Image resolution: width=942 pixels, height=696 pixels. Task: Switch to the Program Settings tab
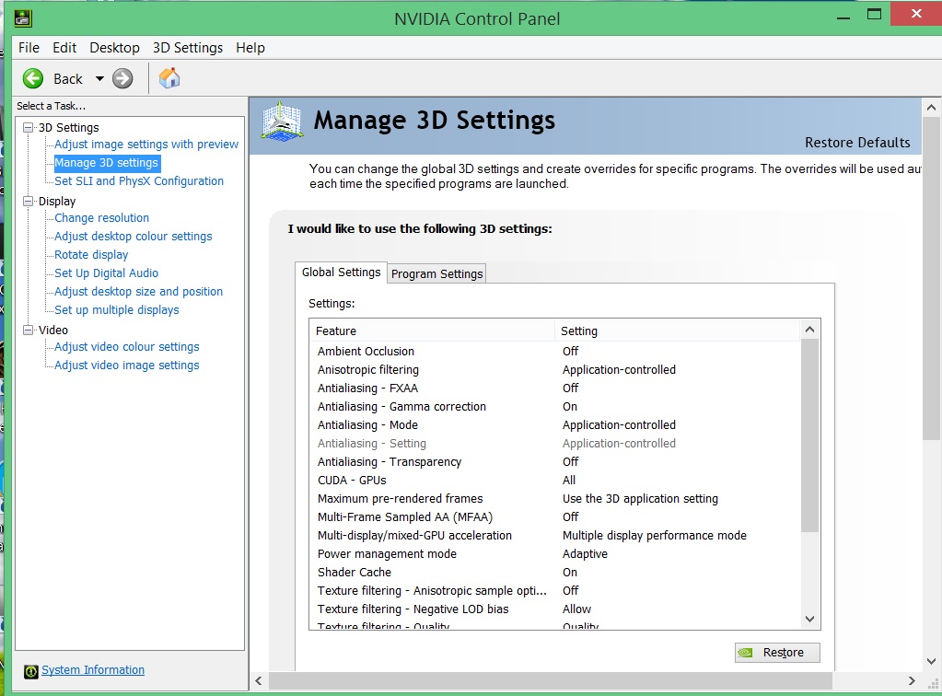pos(436,273)
